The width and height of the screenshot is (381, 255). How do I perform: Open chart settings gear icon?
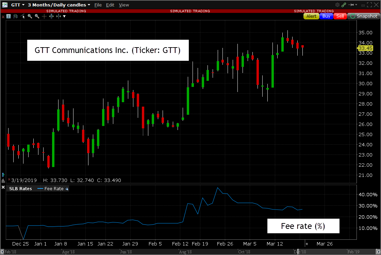(337, 5)
